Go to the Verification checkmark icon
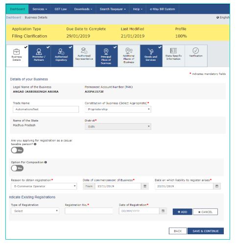238x245 pixels. [x=195, y=50]
